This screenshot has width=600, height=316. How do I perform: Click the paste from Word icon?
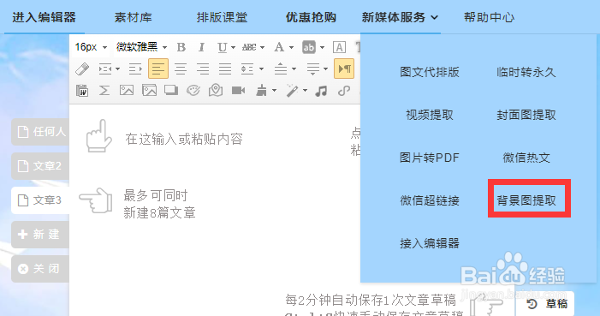pyautogui.click(x=82, y=91)
